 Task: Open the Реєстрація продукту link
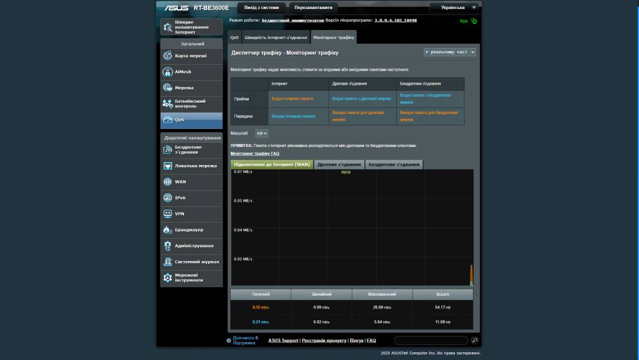pos(324,340)
